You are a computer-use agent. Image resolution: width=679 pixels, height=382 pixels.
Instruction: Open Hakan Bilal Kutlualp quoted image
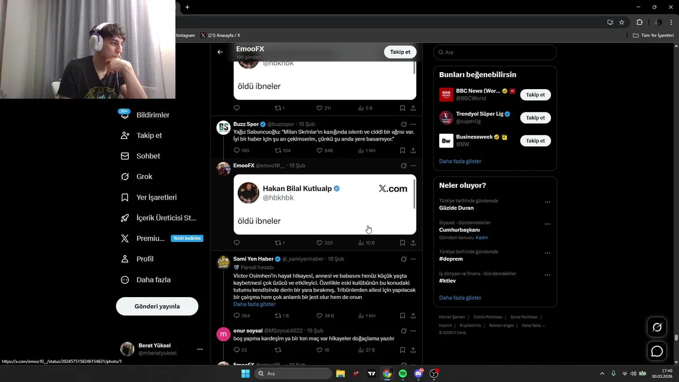tap(325, 204)
